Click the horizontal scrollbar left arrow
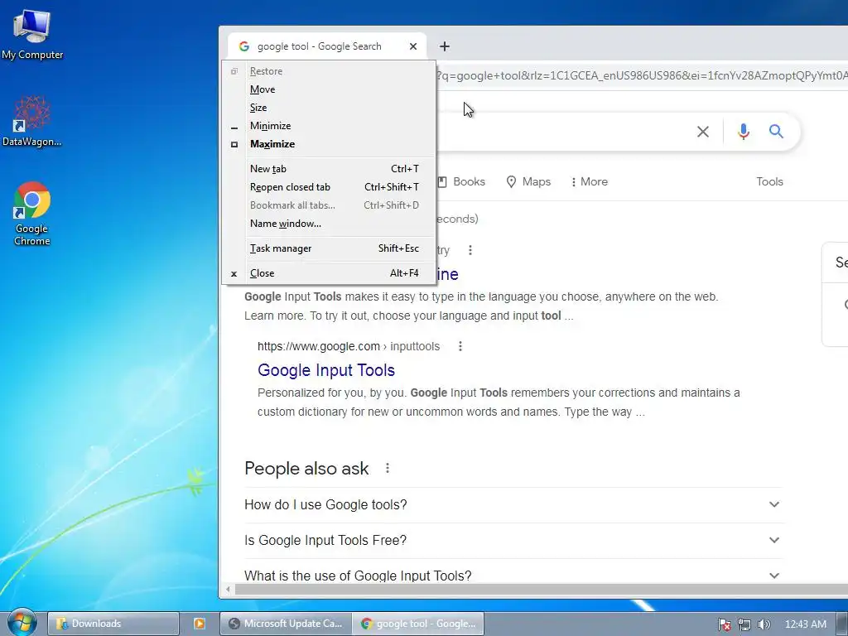Screen dimensions: 848x636 228,590
